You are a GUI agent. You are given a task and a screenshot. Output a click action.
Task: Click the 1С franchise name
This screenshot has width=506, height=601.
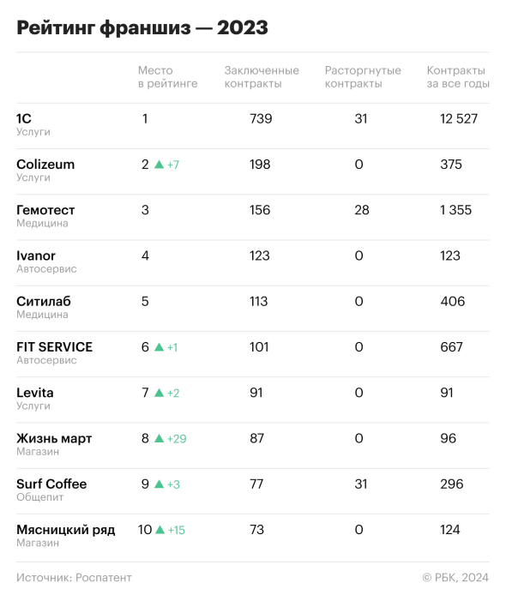tap(24, 119)
